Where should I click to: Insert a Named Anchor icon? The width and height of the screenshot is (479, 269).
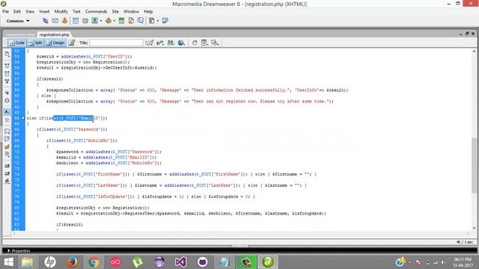click(x=64, y=21)
